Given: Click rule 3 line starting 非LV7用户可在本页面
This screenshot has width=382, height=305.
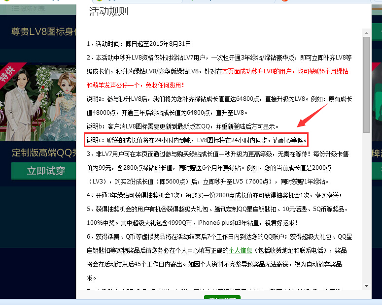Looking at the screenshot, I should 217,154.
